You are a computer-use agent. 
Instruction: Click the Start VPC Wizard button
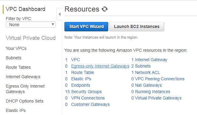point(86,26)
